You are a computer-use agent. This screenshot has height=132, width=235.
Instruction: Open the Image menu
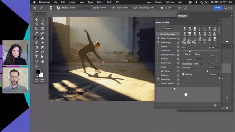[x=72, y=2]
